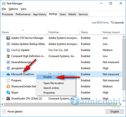Screen dimensions: 126x117
Task: Click the Medium impact value for CocCoc Update
Action: pyautogui.click(x=108, y=50)
